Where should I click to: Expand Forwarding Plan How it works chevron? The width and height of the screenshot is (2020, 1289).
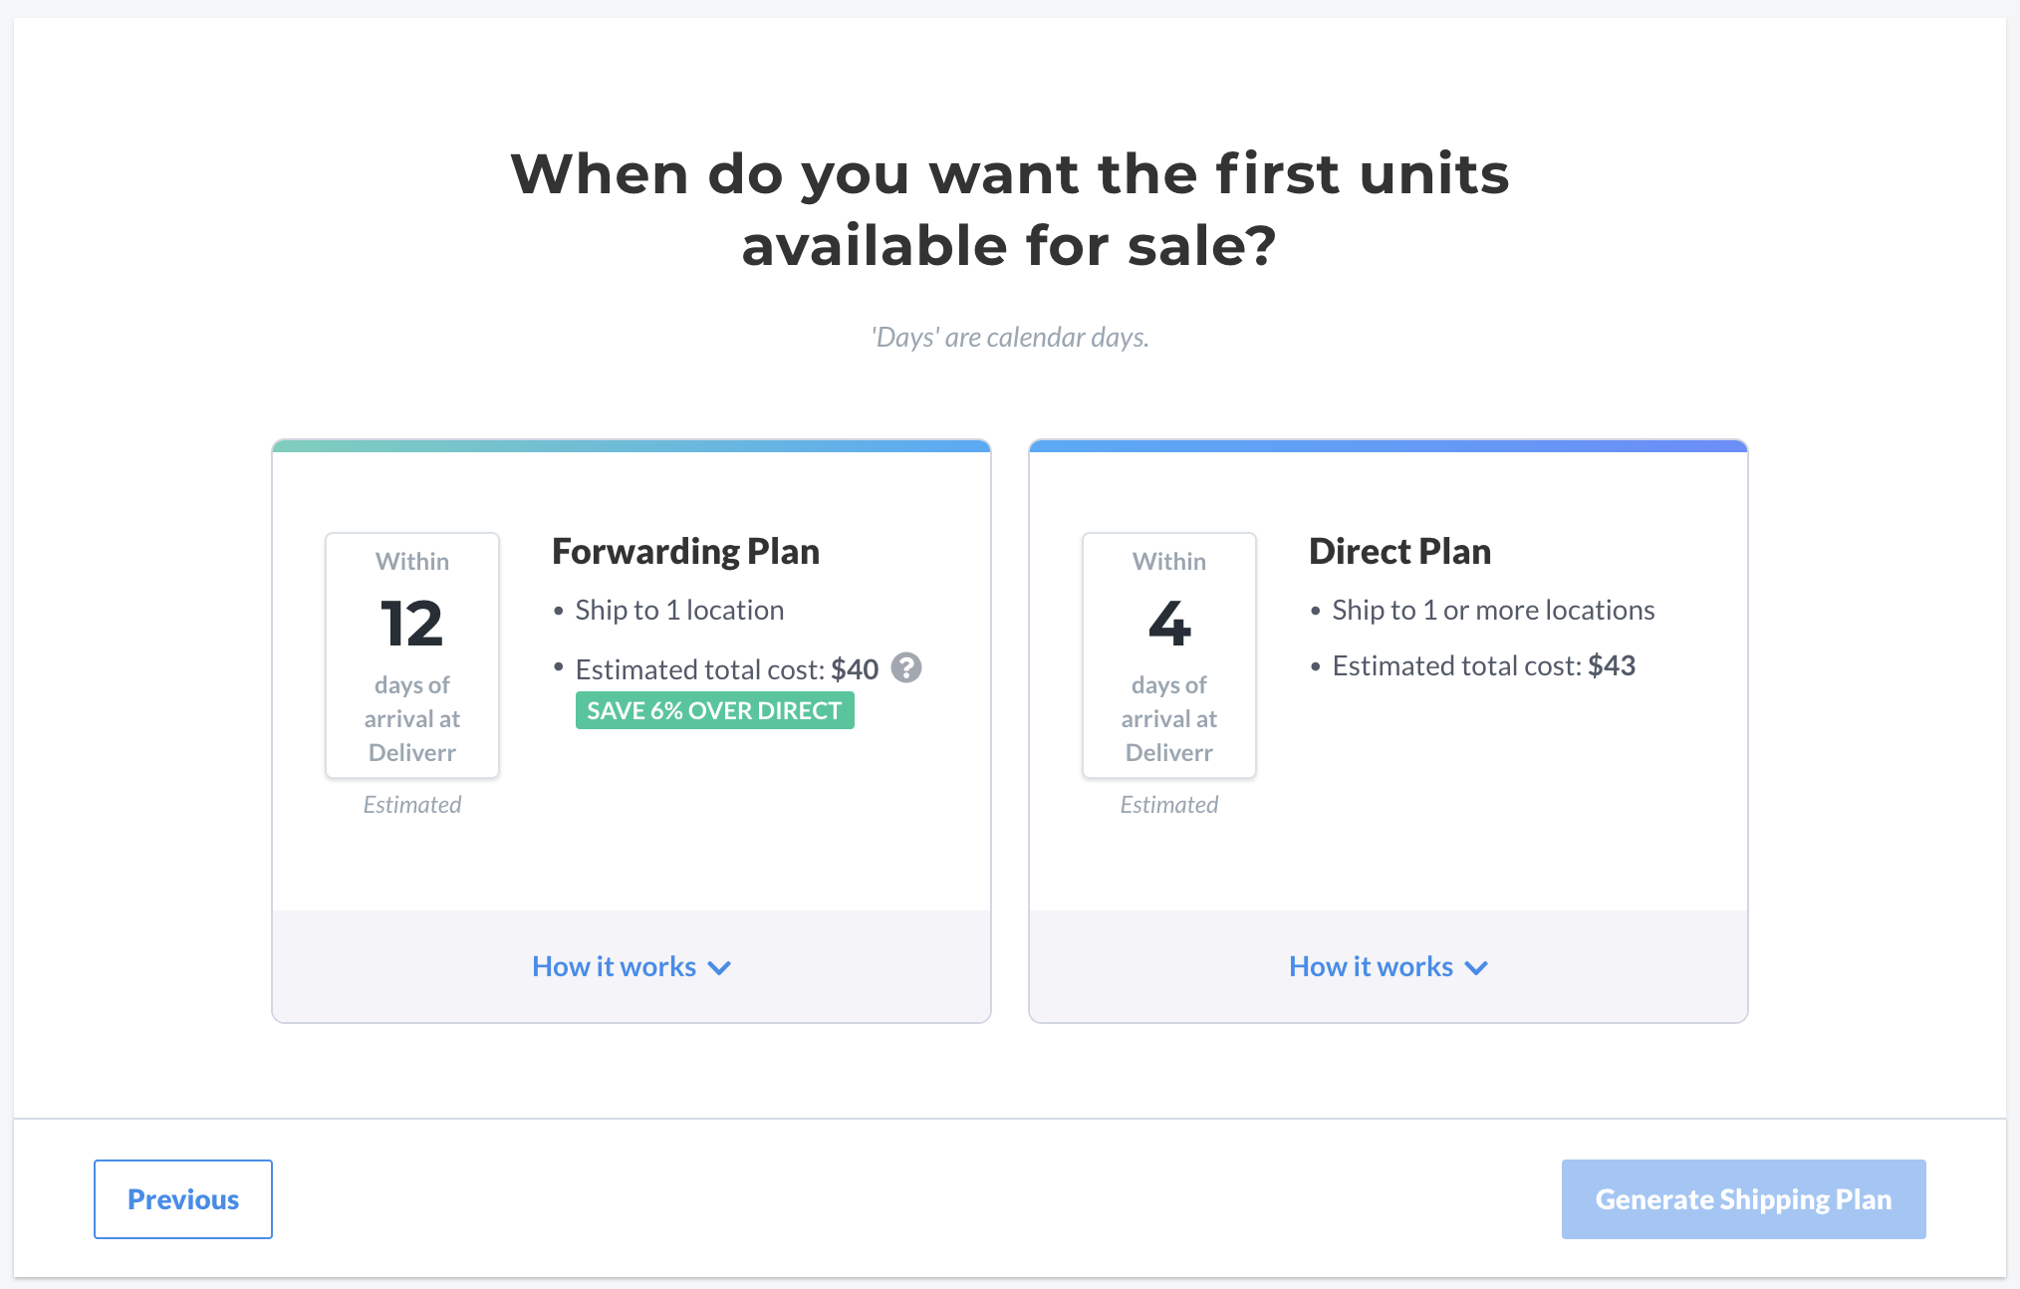point(719,967)
